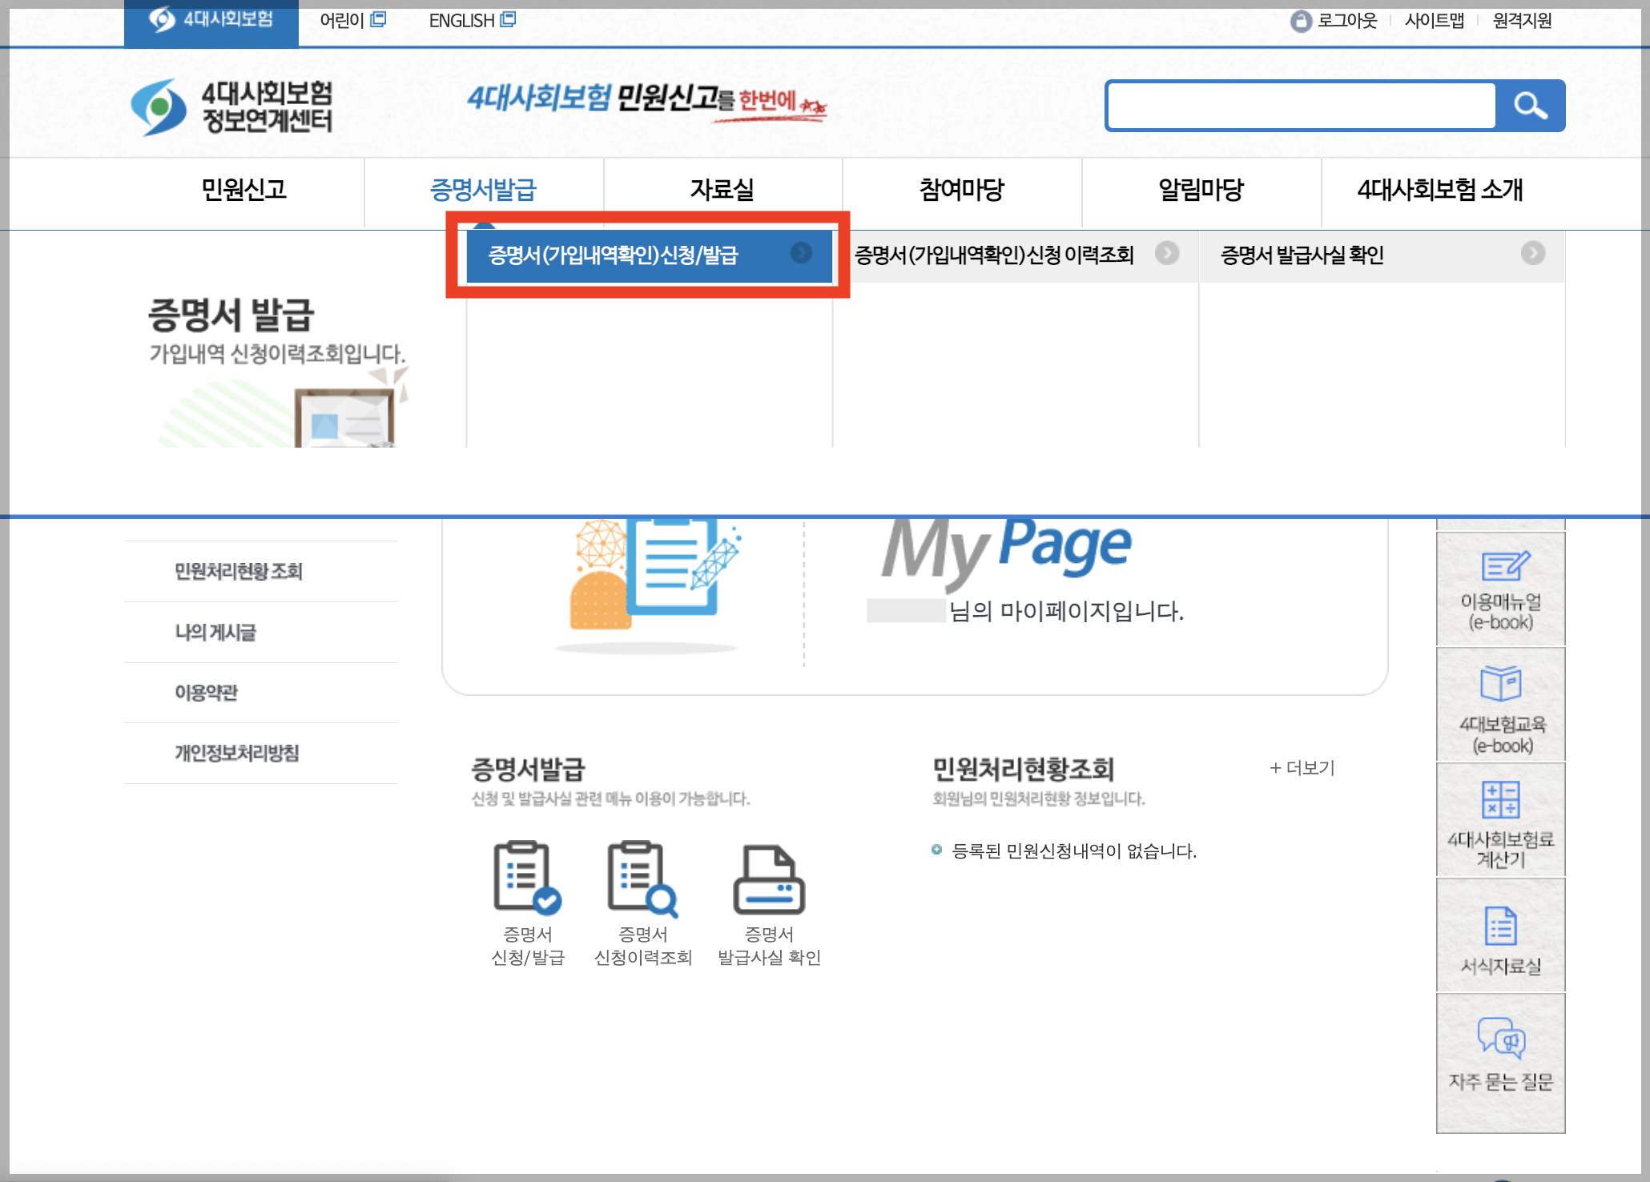This screenshot has height=1182, width=1650.
Task: Open the 민원신고 main menu
Action: point(243,190)
